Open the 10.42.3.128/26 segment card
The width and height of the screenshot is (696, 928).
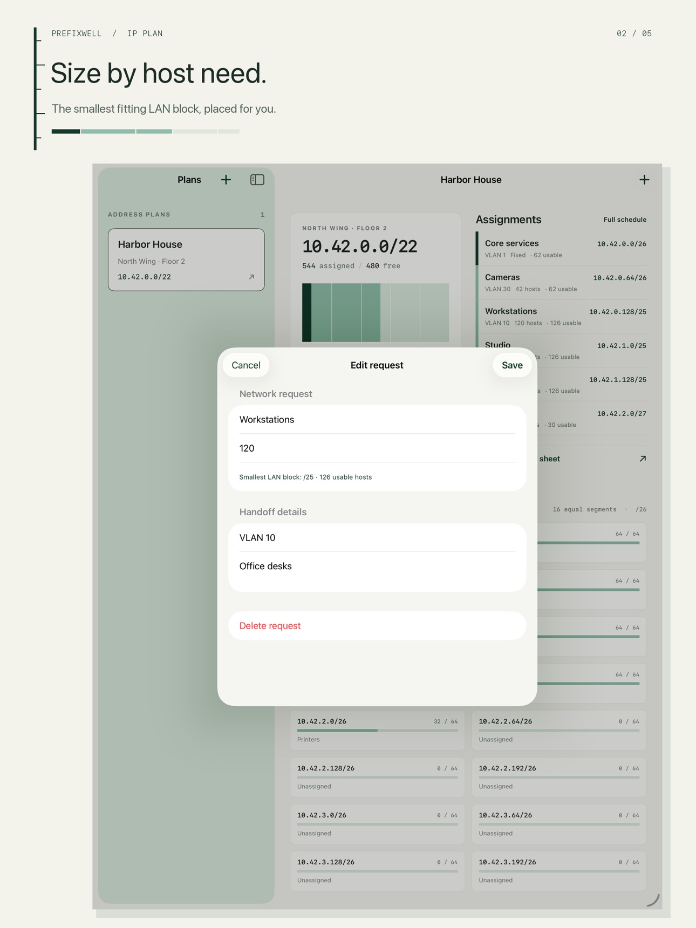(377, 871)
